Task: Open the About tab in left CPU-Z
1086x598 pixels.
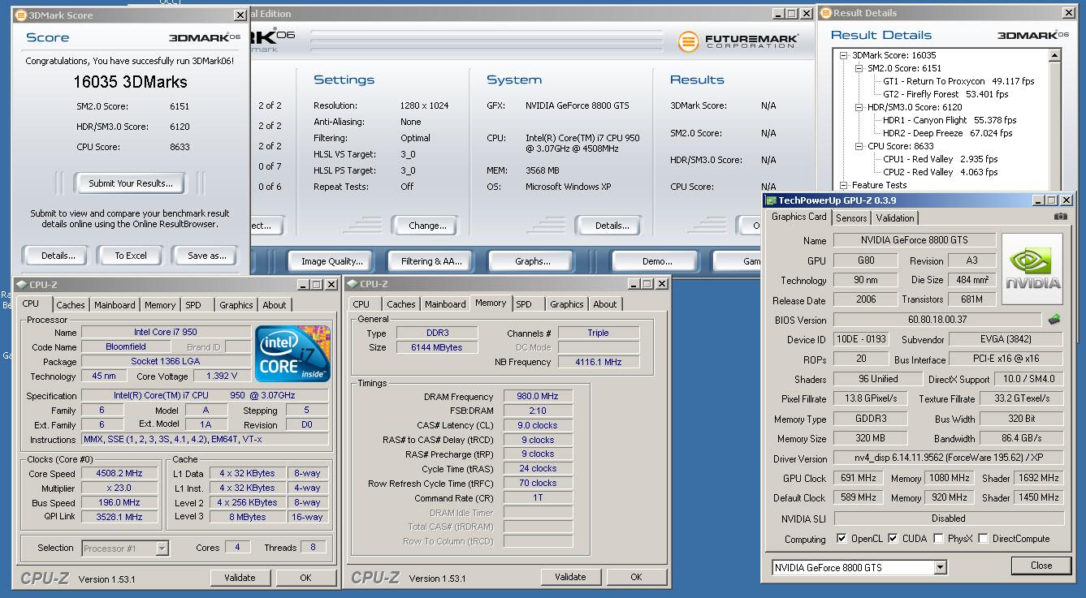Action: (275, 305)
